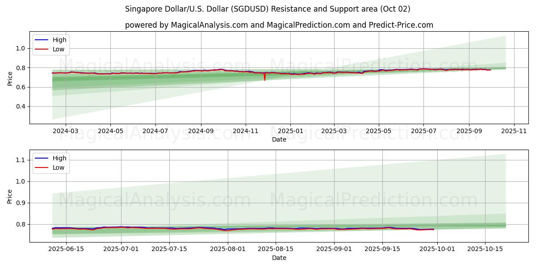
Task: Click the 2025-08-01 date tick label
Action: 228,249
